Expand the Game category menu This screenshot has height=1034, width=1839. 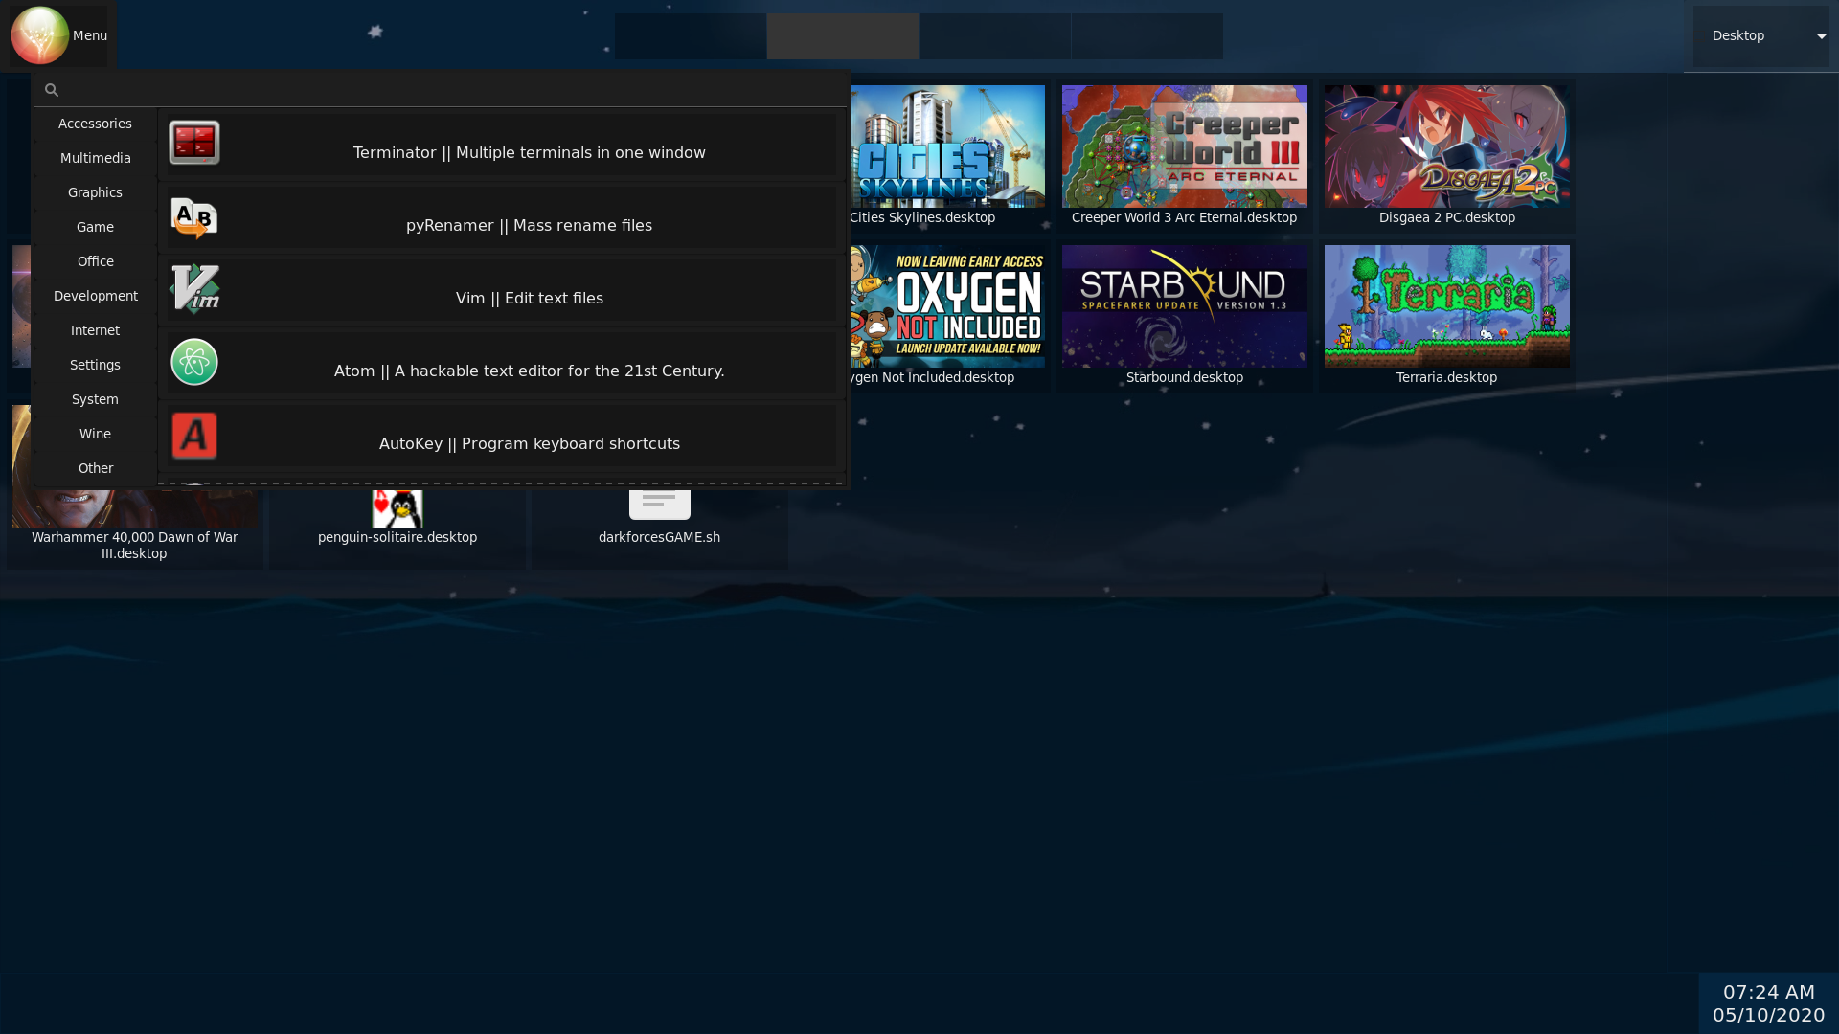click(x=95, y=226)
